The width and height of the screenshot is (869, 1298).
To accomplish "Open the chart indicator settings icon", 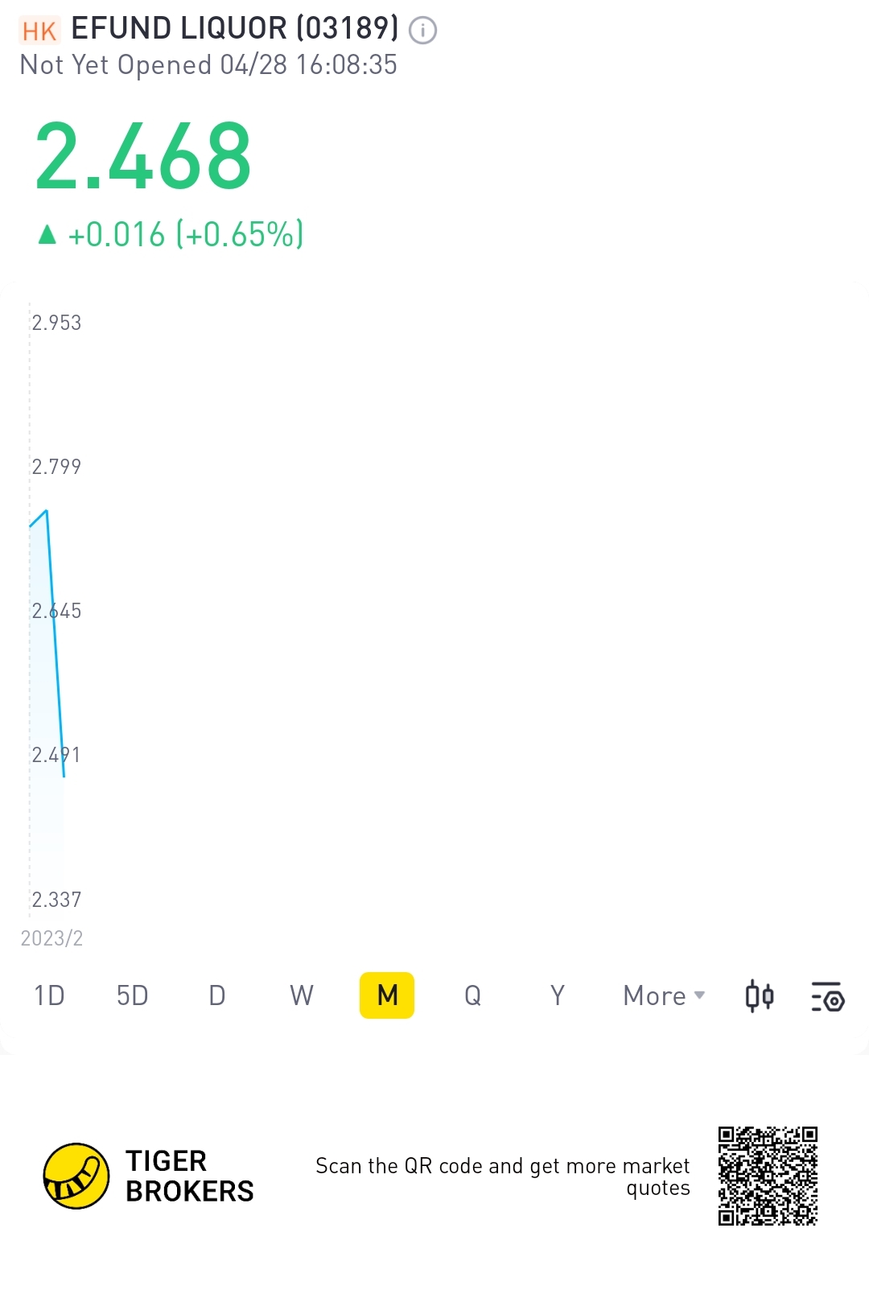I will coord(827,996).
